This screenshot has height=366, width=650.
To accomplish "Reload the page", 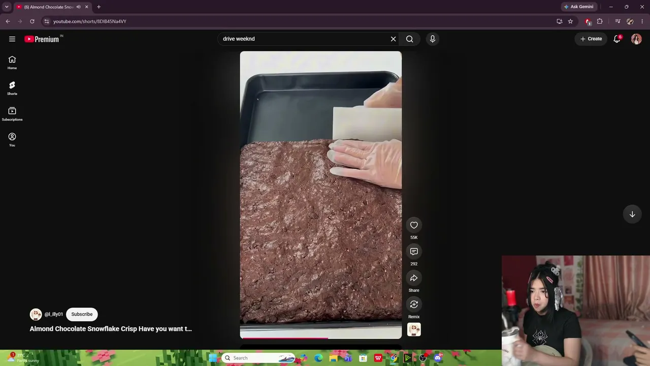I will coord(32,21).
